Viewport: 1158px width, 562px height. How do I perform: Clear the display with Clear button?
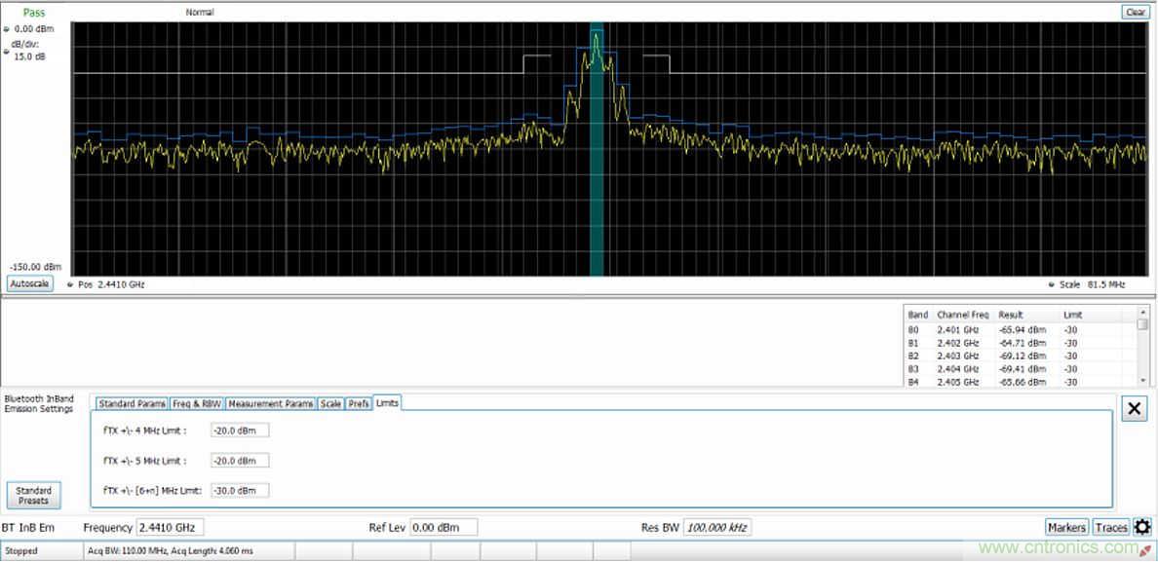tap(1136, 13)
